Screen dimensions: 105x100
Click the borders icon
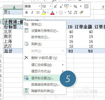[x=61, y=13]
